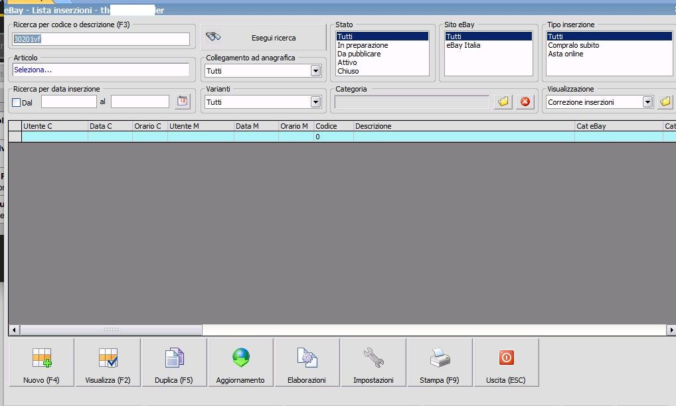Sort by Data M column header
This screenshot has height=406, width=676.
[x=256, y=126]
